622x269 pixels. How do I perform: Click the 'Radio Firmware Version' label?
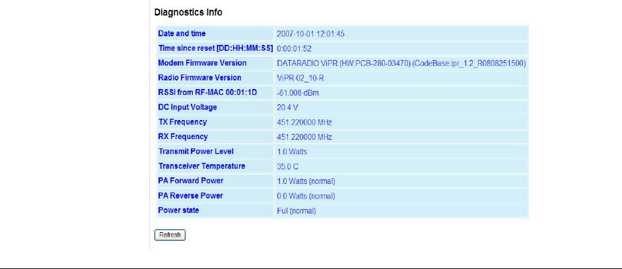pyautogui.click(x=199, y=78)
